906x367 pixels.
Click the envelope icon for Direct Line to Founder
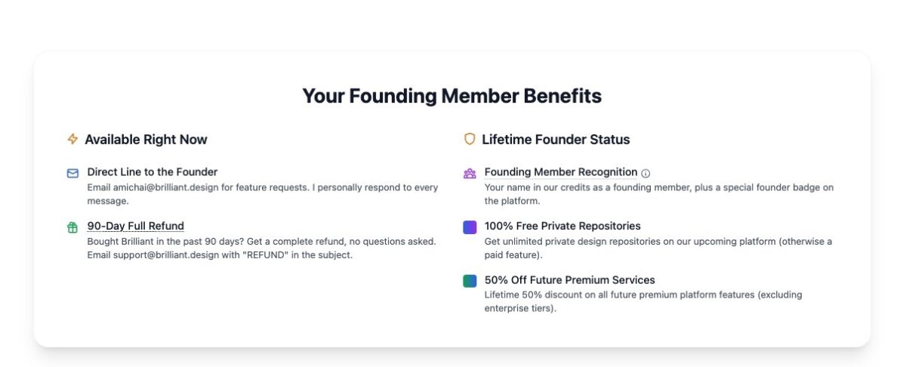(72, 173)
